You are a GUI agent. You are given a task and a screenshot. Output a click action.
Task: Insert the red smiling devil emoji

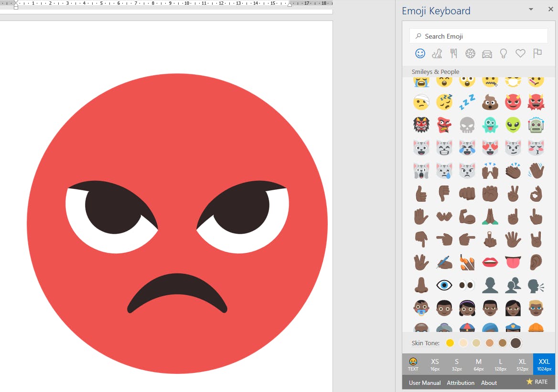[x=513, y=102]
